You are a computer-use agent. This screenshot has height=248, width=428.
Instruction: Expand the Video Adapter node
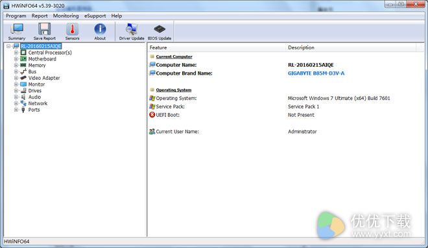tap(16, 78)
